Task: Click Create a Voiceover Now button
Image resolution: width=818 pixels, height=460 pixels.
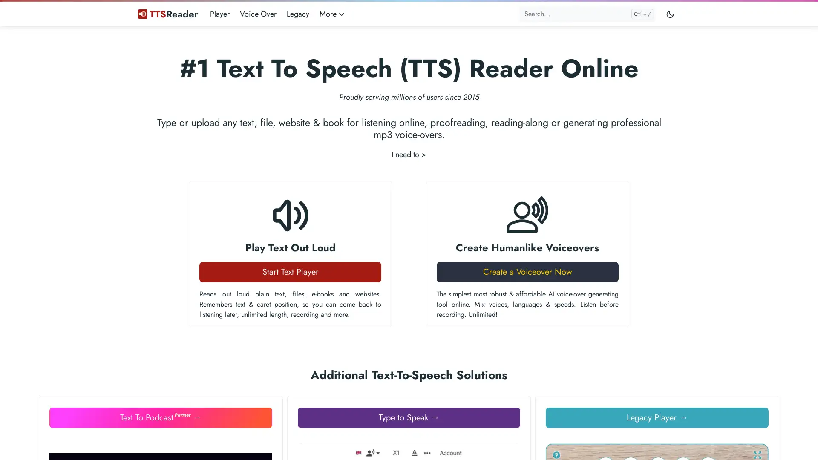Action: coord(527,272)
